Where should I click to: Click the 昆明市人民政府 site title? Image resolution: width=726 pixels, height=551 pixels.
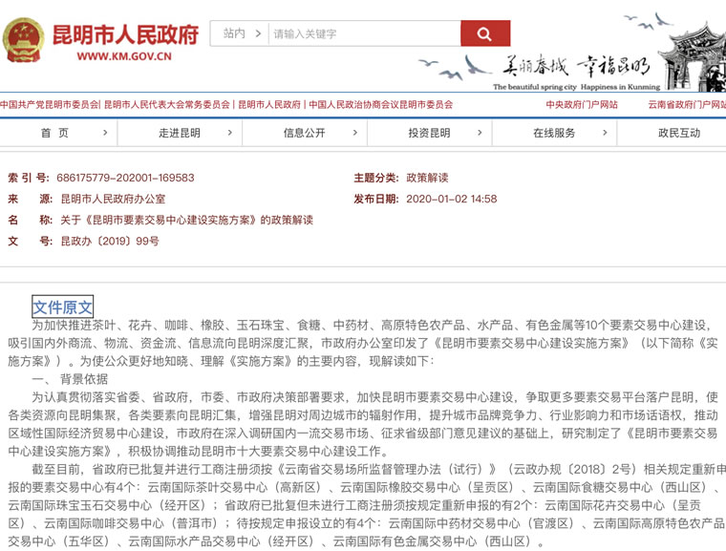pos(125,34)
